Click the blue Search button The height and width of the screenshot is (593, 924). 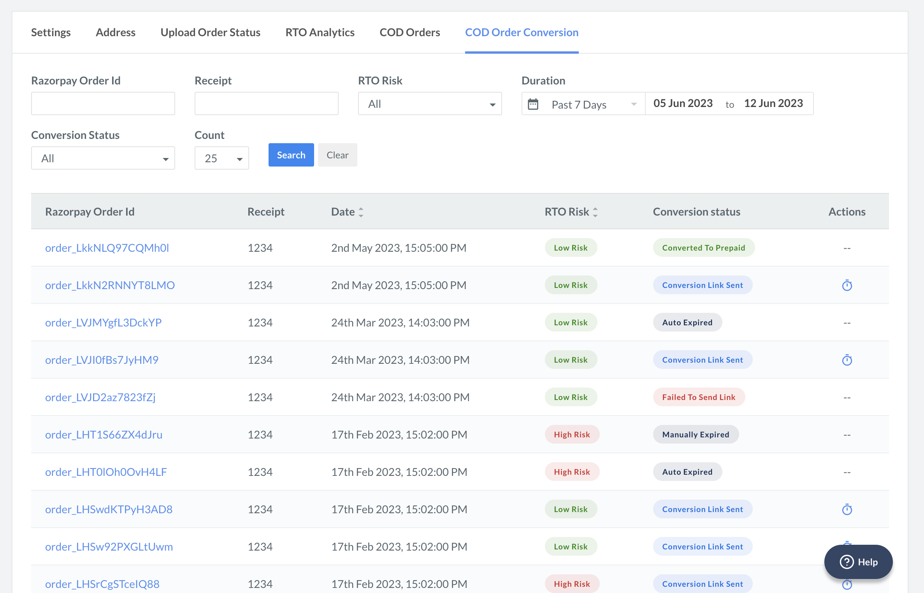(291, 155)
